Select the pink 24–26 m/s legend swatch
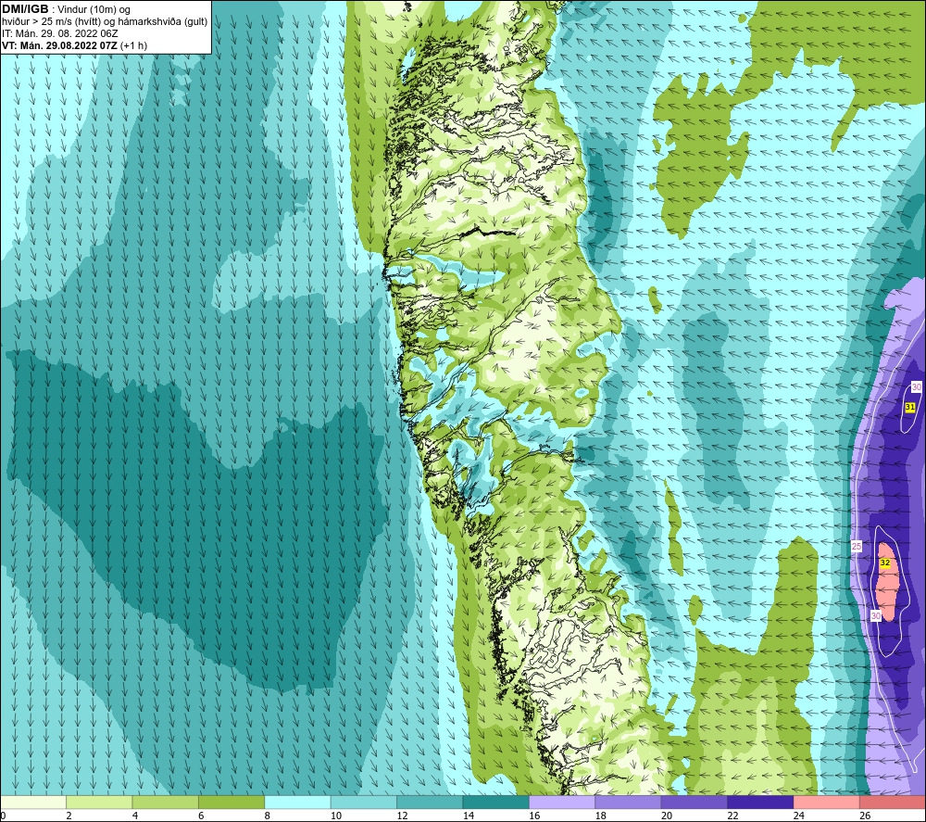The image size is (926, 822). [x=827, y=803]
